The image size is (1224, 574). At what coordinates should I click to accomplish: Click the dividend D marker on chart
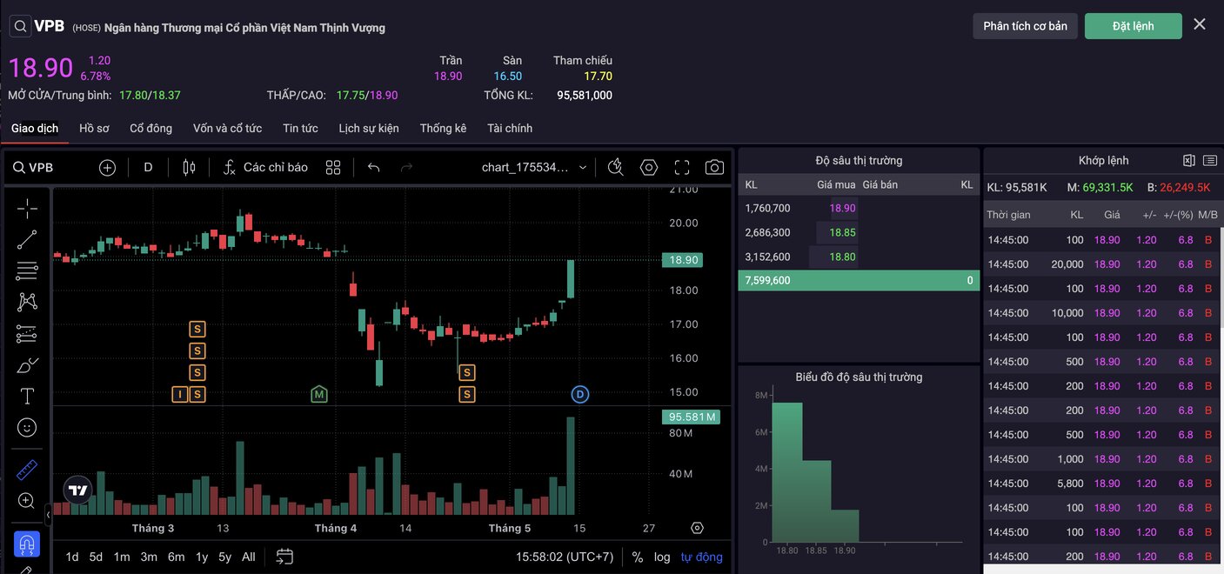580,394
